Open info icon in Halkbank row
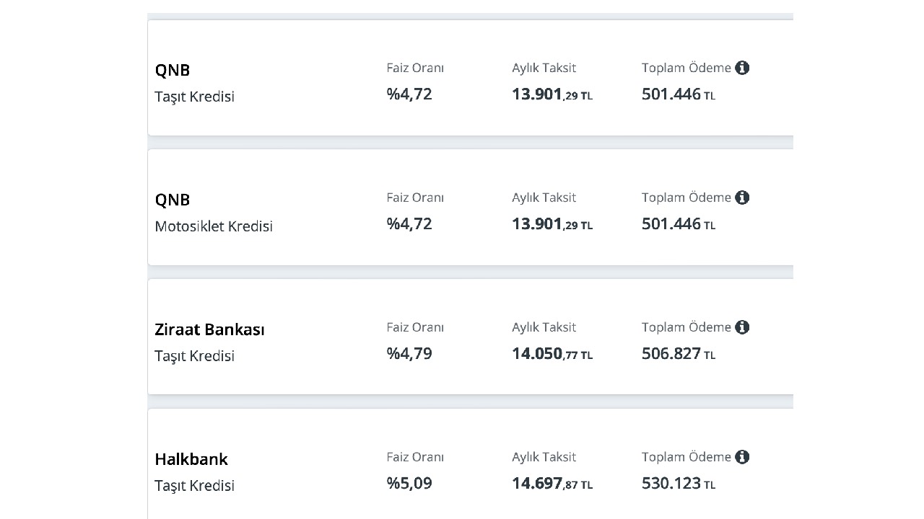This screenshot has width=924, height=519. pos(742,457)
